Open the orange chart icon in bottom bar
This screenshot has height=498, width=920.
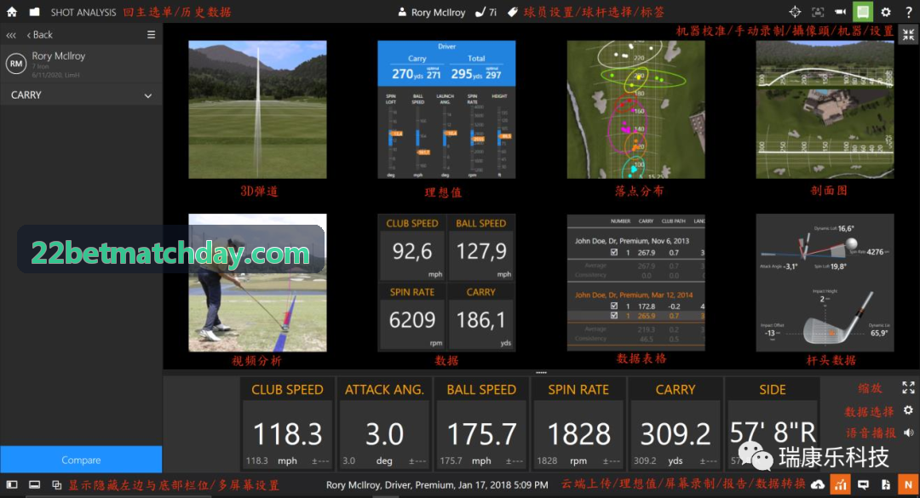coord(841,484)
